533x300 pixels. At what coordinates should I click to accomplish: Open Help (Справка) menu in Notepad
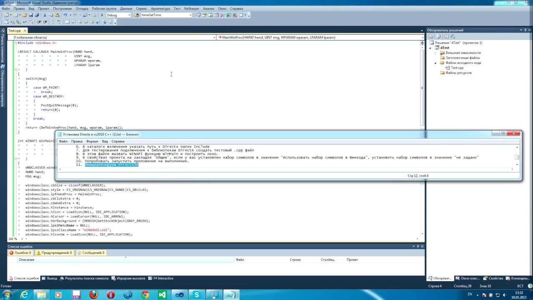[118, 141]
